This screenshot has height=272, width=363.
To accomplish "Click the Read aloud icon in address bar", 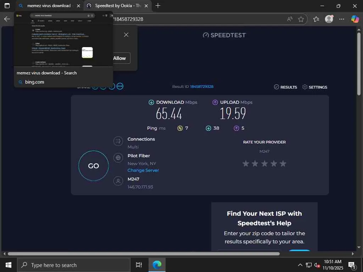I will click(290, 19).
